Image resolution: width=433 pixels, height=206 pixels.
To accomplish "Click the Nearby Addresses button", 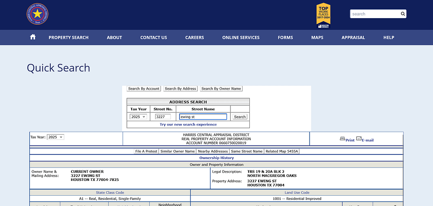I will [213, 151].
